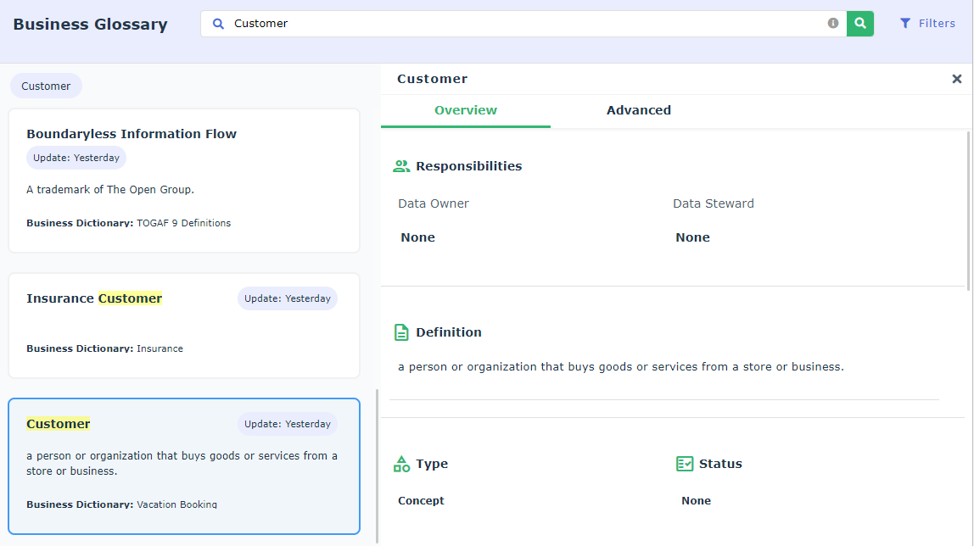The width and height of the screenshot is (974, 546).
Task: Close the Customer detail panel
Action: coord(956,79)
